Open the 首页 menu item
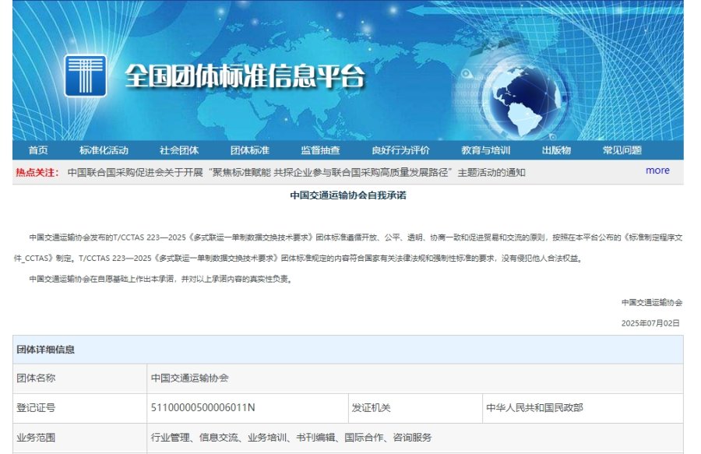This screenshot has height=454, width=701. click(38, 150)
